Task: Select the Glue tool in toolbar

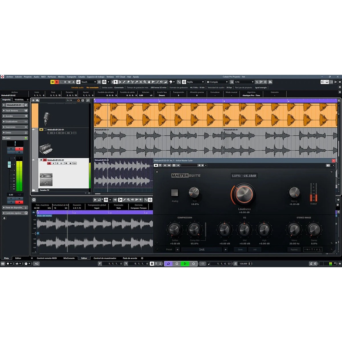Action: (136, 82)
